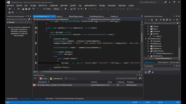
Task: Click the editor split-window plus icon
Action: (142, 22)
